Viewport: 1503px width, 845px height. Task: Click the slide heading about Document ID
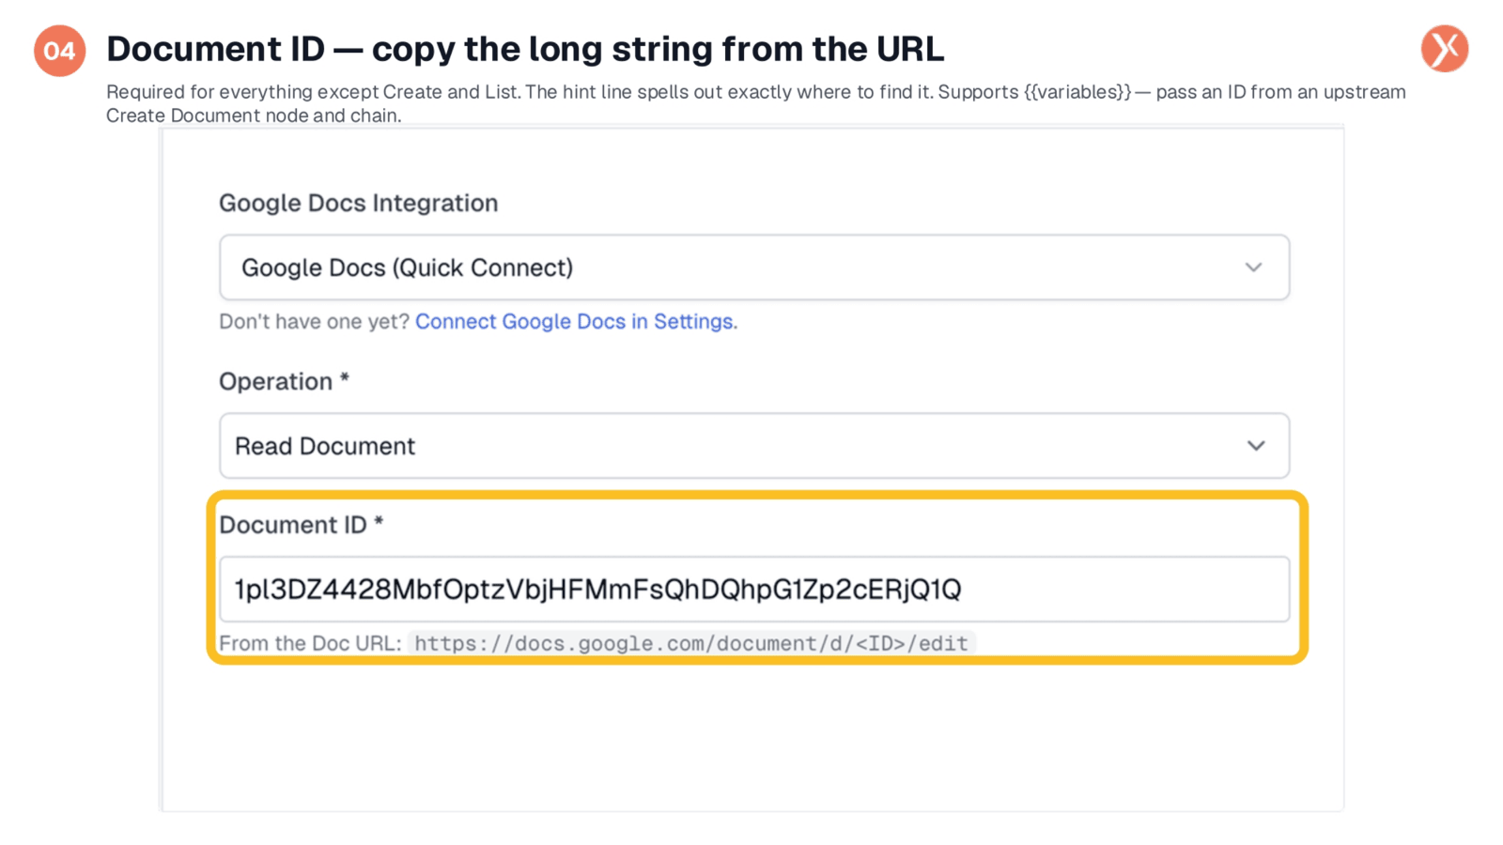(x=525, y=49)
